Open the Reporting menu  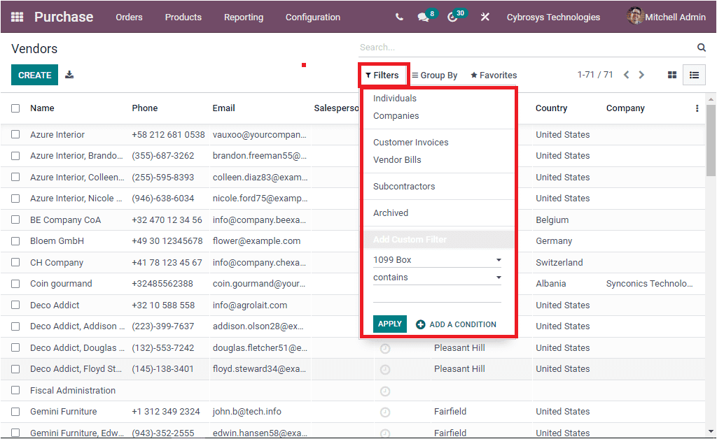[x=243, y=17]
